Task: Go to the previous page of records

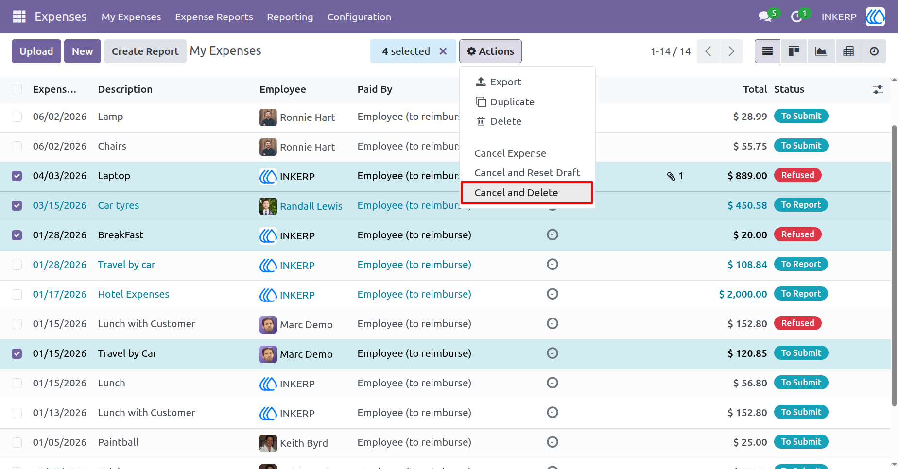Action: coord(708,51)
